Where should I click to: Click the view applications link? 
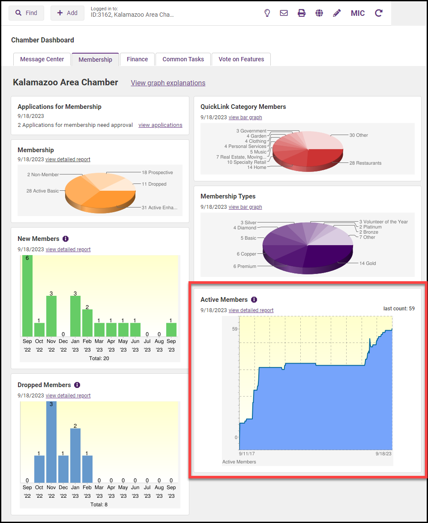(x=160, y=125)
